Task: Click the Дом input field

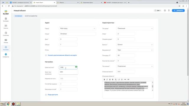Action: coord(68,39)
